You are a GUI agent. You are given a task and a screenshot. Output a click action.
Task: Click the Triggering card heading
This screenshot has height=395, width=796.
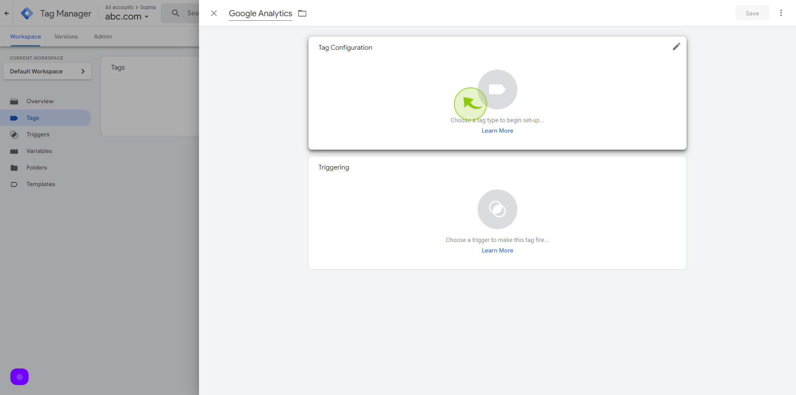(x=334, y=167)
